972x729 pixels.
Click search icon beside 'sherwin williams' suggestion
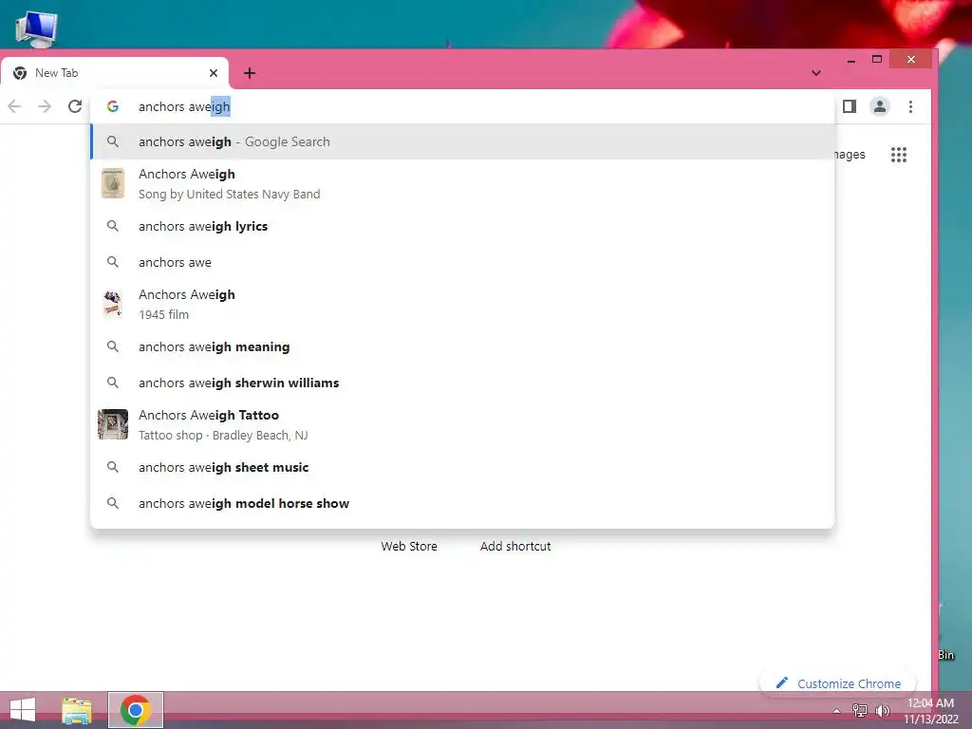113,383
